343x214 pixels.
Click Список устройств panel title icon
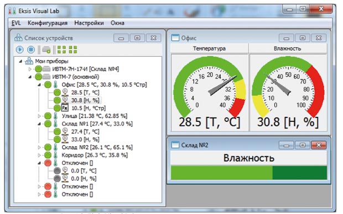point(18,38)
